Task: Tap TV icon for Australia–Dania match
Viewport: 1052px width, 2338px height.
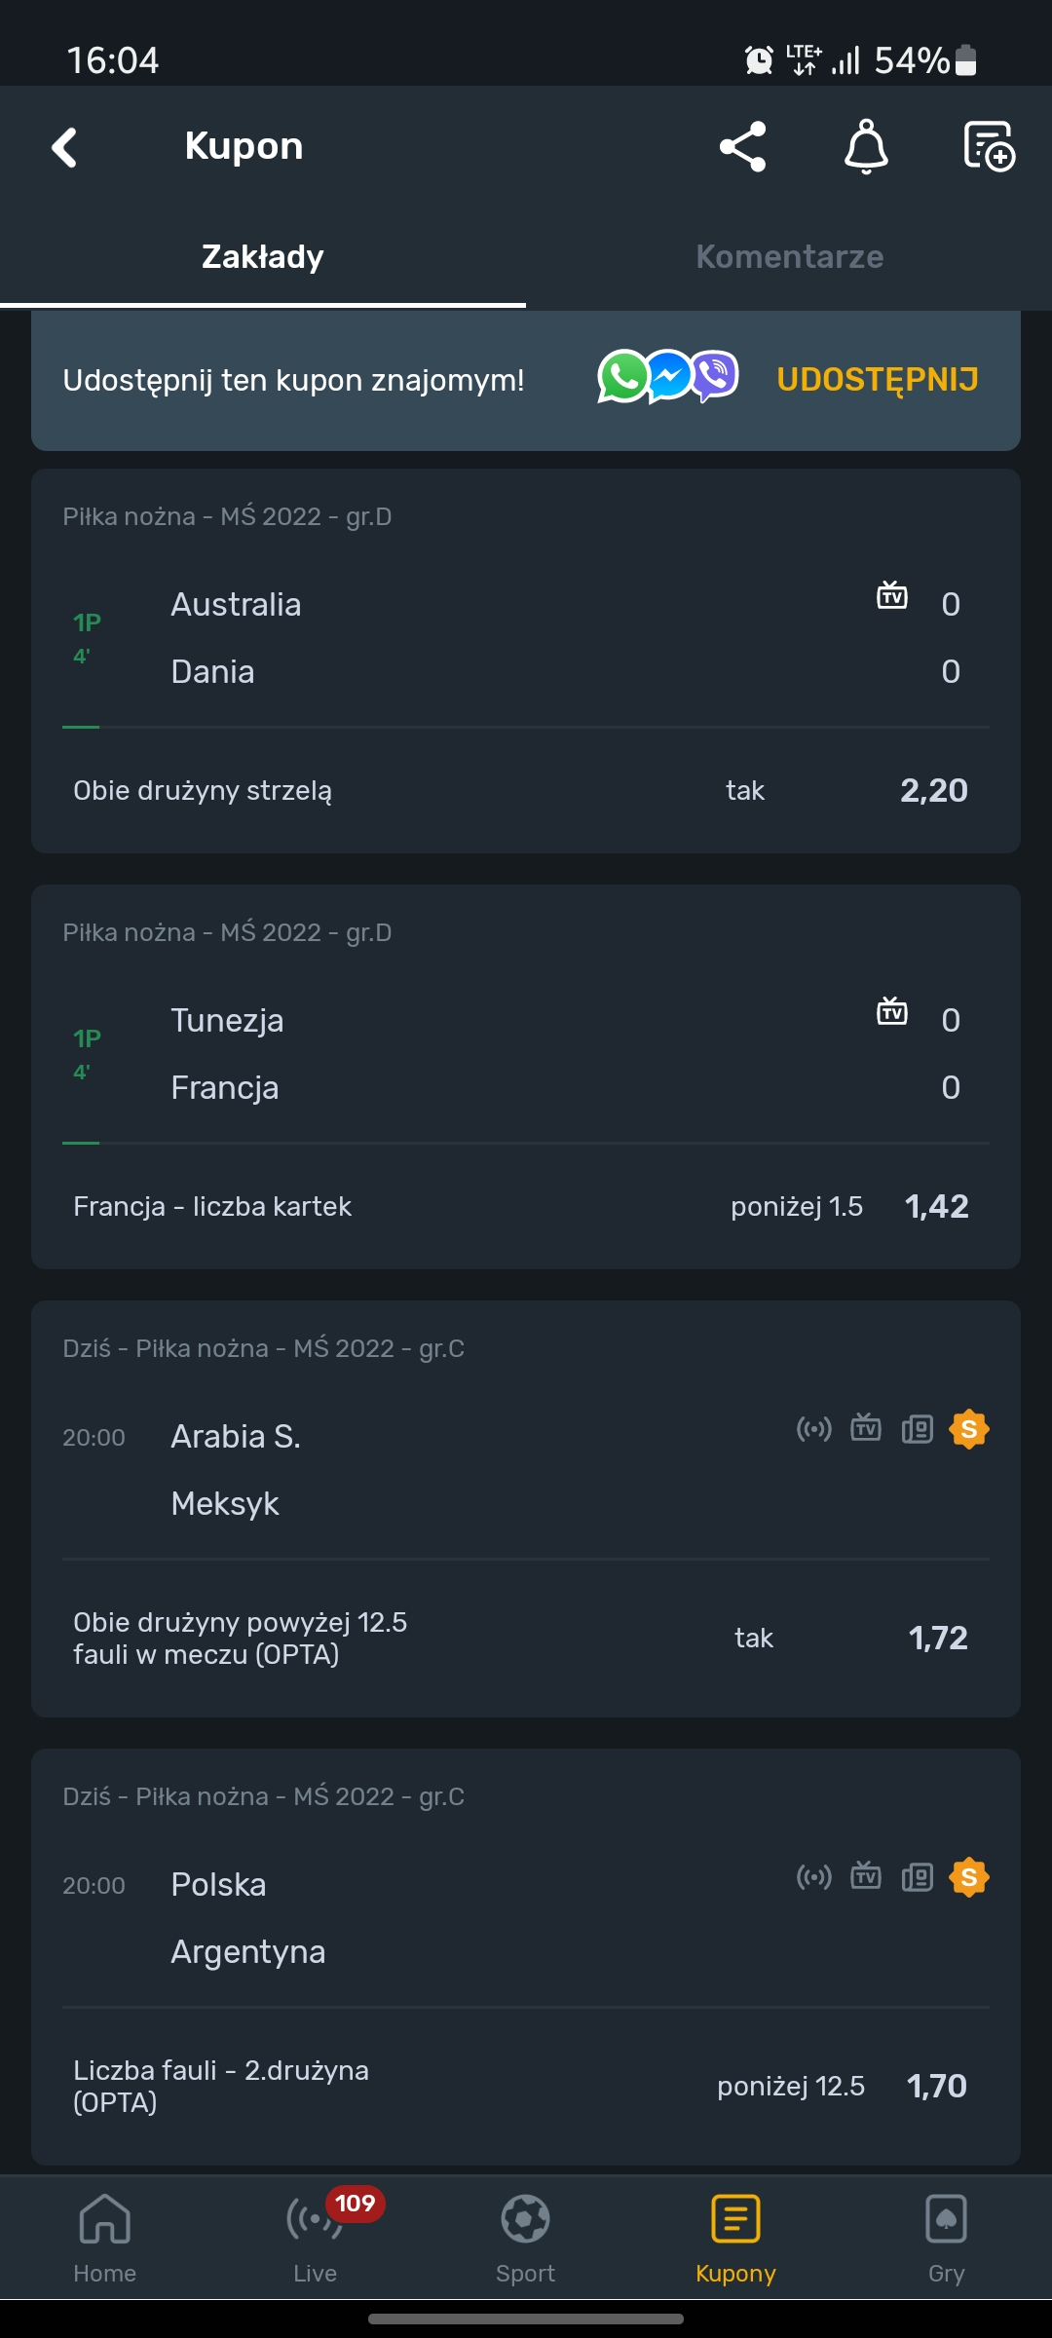Action: (892, 594)
